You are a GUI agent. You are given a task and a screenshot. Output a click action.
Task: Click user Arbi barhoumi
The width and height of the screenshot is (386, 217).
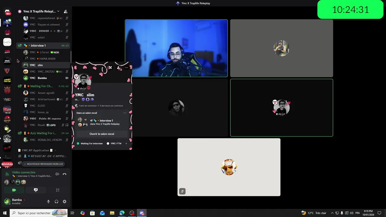click(x=46, y=99)
